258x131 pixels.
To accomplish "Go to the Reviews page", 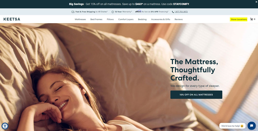I will pos(179,19).
